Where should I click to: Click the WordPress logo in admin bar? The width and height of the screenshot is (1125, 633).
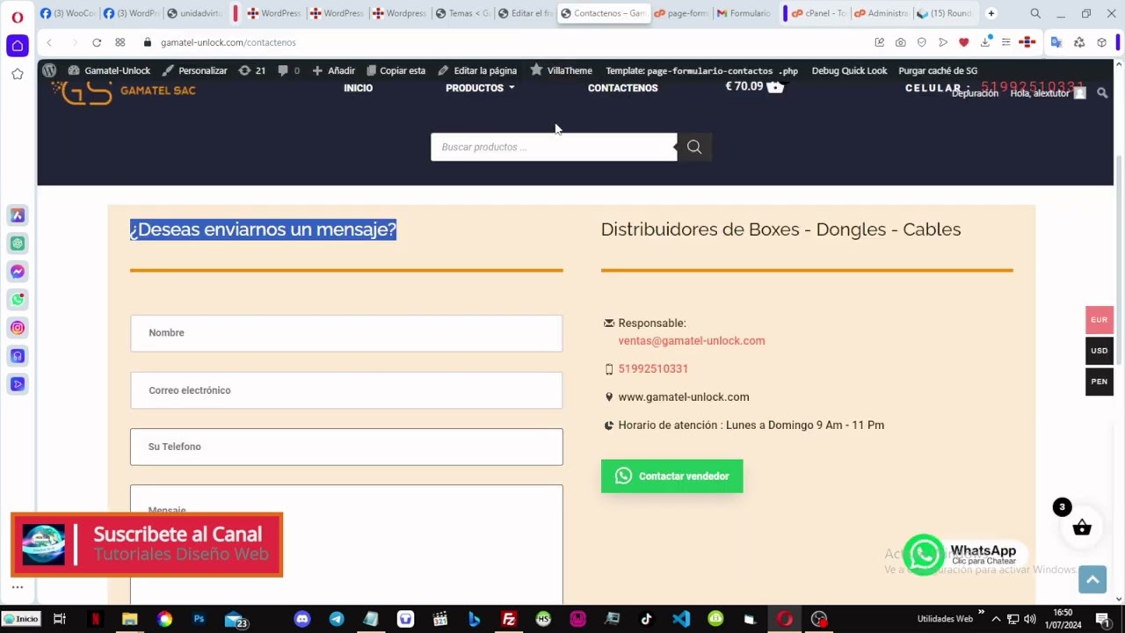(49, 70)
